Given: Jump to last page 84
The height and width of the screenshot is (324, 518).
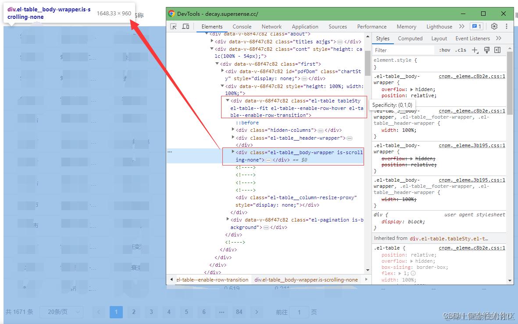Looking at the screenshot, I should (239, 312).
